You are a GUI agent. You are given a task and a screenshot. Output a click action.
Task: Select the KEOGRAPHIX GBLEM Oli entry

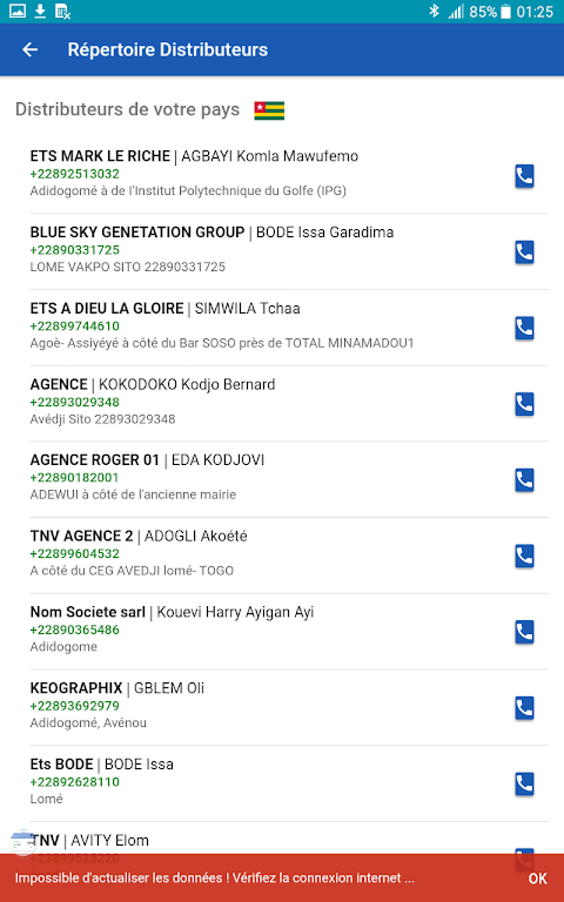pyautogui.click(x=117, y=689)
